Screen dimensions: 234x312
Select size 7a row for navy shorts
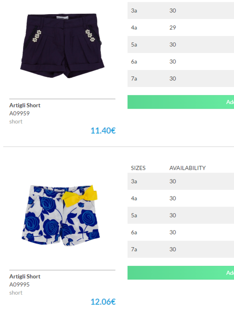pos(180,79)
